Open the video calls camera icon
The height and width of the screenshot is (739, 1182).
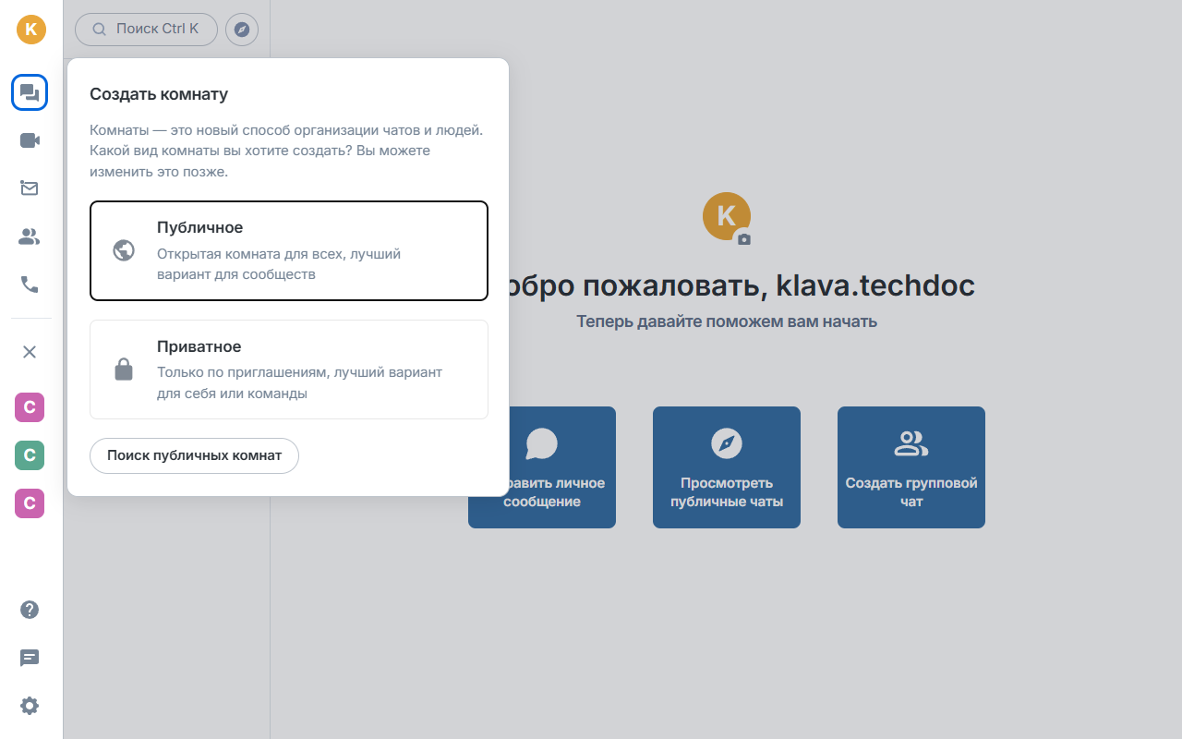[30, 140]
